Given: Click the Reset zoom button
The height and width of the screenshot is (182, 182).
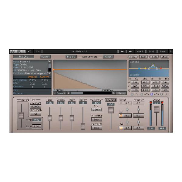Looking at the screenshot, I should pos(121,93).
